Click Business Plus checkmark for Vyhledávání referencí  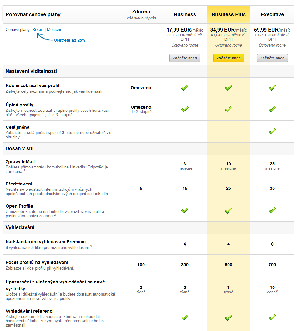click(229, 318)
